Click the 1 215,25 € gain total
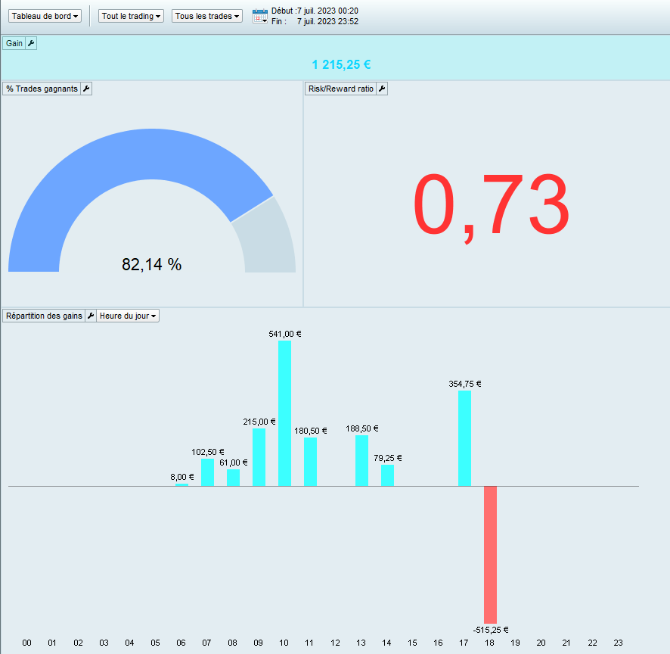The width and height of the screenshot is (670, 654). [341, 64]
